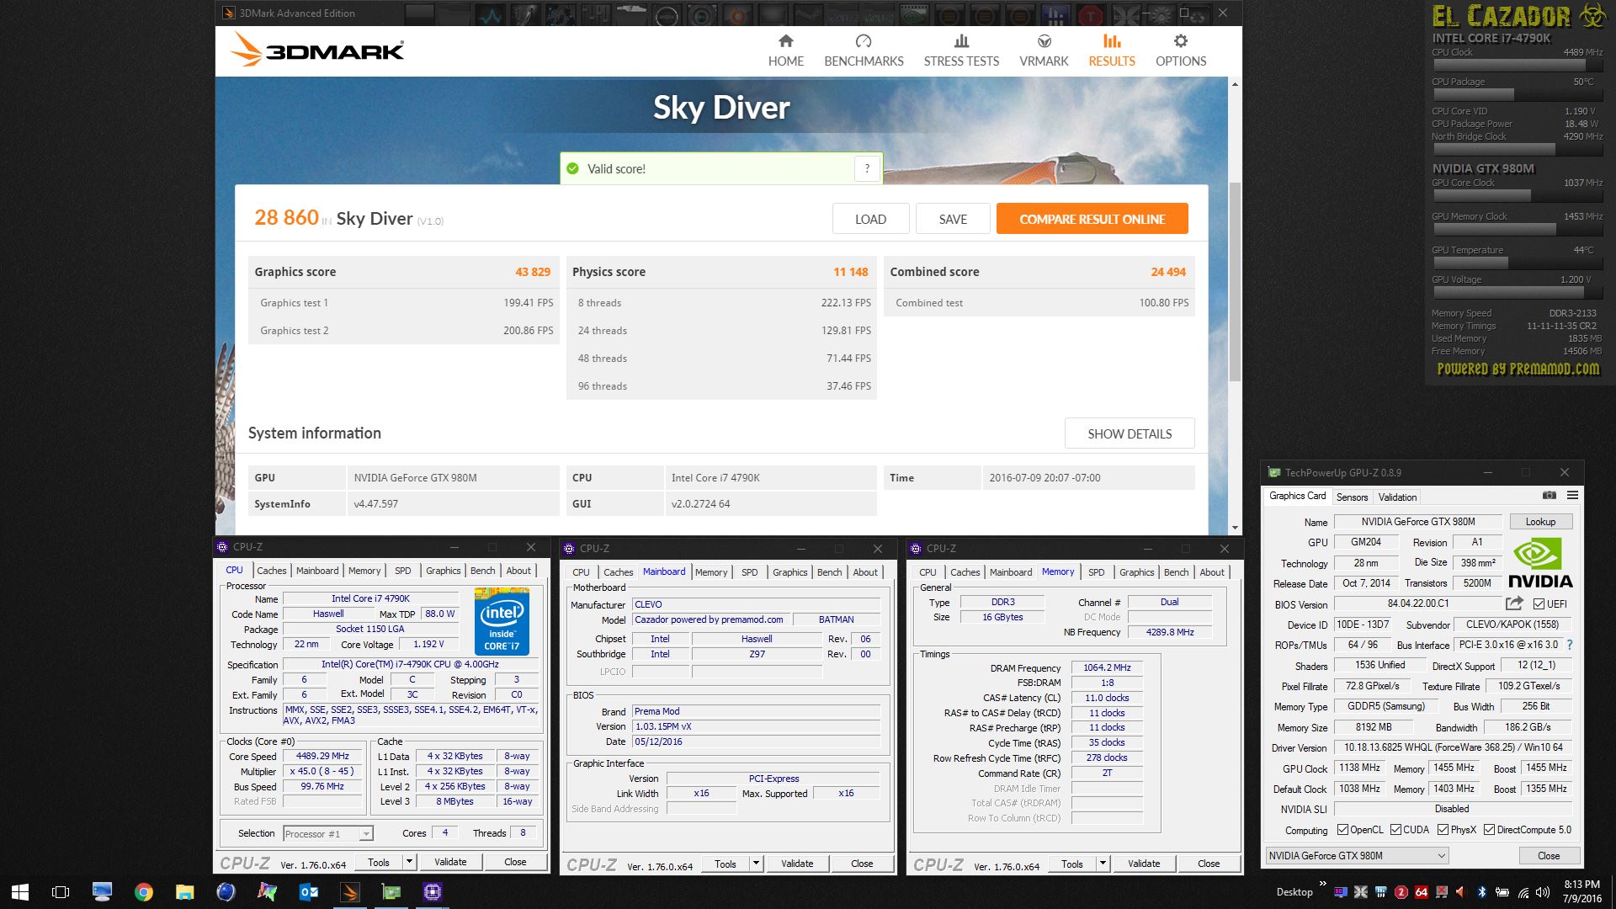Switch to 3DMark via its taskbar icon

click(350, 892)
